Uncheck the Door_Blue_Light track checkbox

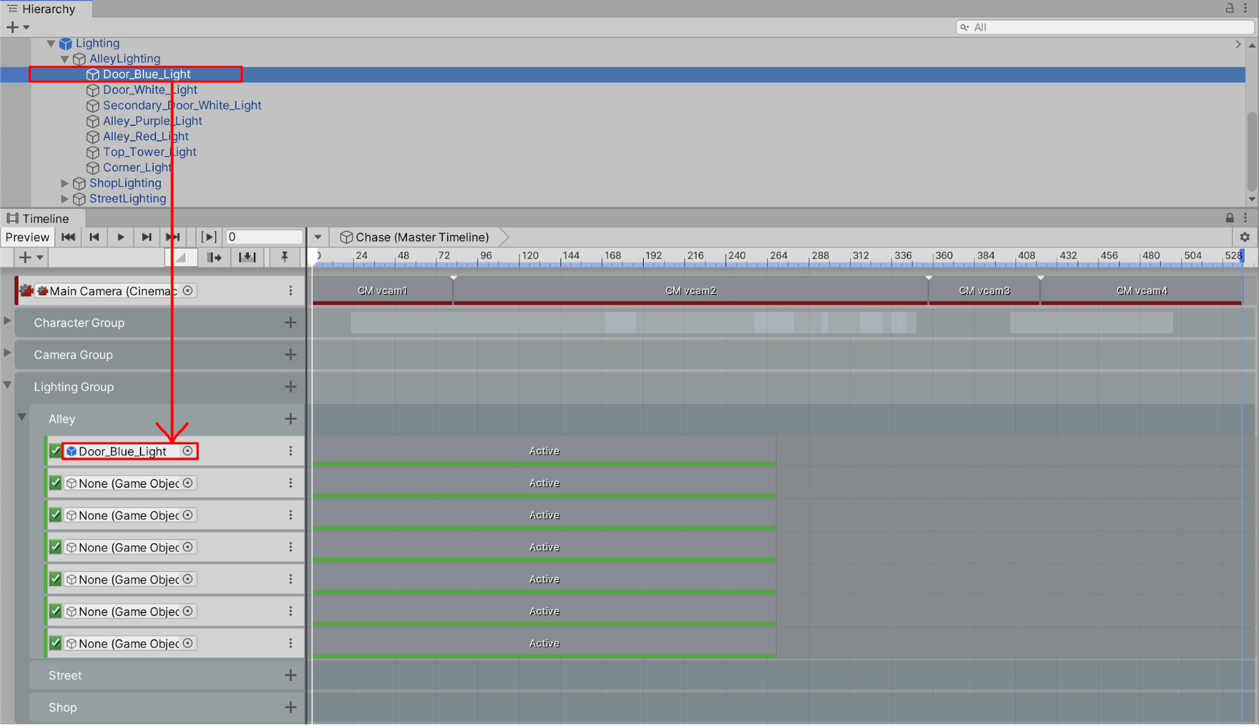point(55,451)
